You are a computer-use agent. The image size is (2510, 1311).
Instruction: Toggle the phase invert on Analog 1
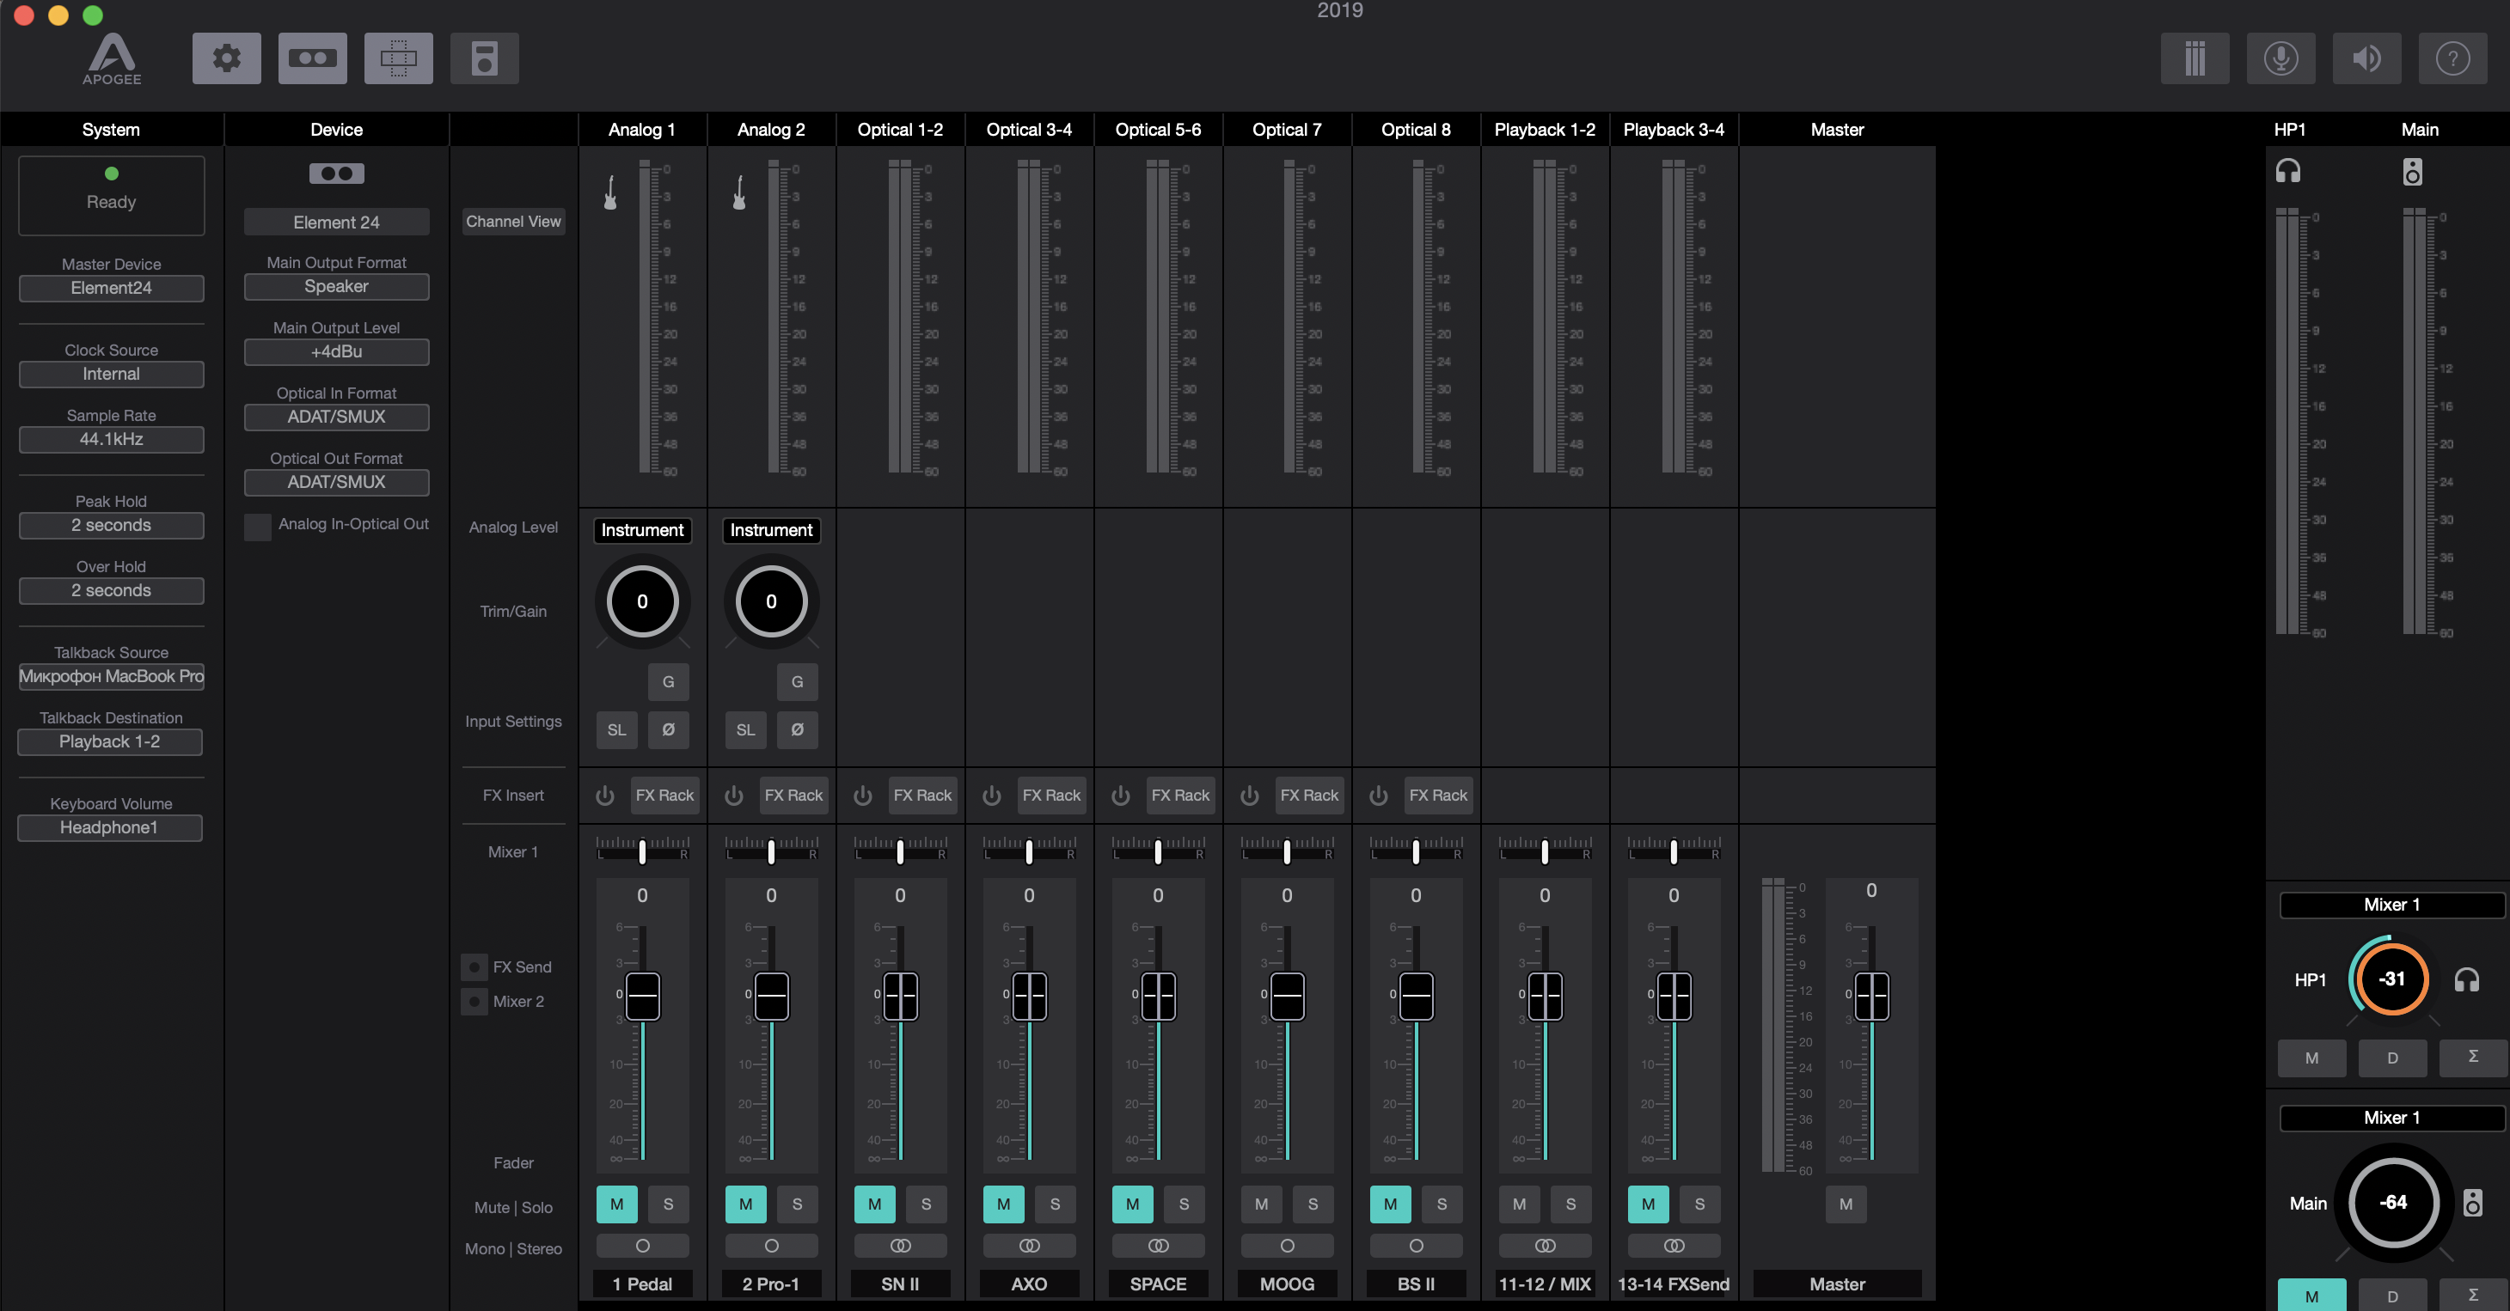coord(669,729)
